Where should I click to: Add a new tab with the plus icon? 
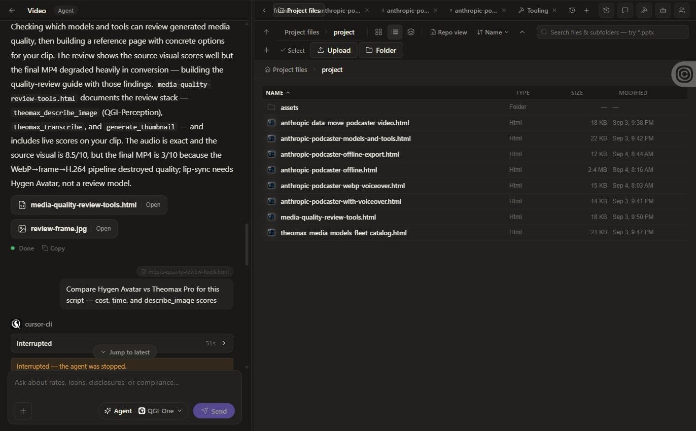[586, 11]
